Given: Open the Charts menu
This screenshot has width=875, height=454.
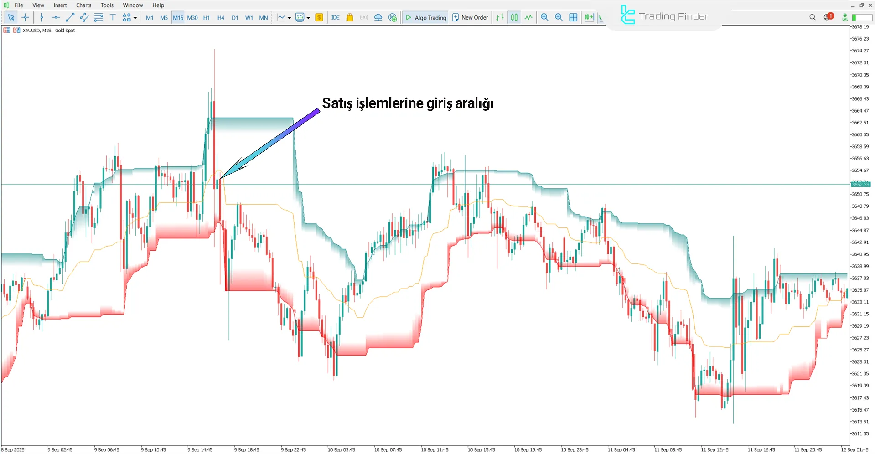Looking at the screenshot, I should (x=83, y=5).
